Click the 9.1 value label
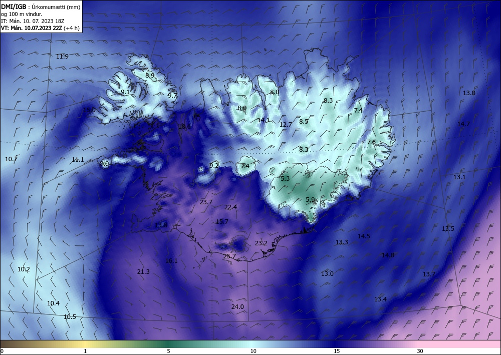 (x=125, y=92)
